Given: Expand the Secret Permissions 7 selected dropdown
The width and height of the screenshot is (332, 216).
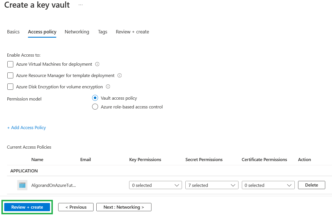Looking at the screenshot, I should [212, 185].
